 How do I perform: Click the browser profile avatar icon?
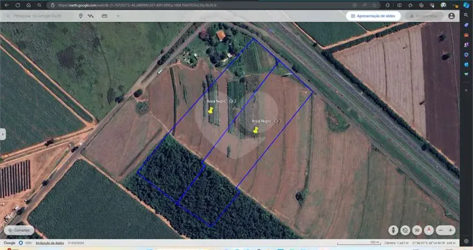click(443, 5)
